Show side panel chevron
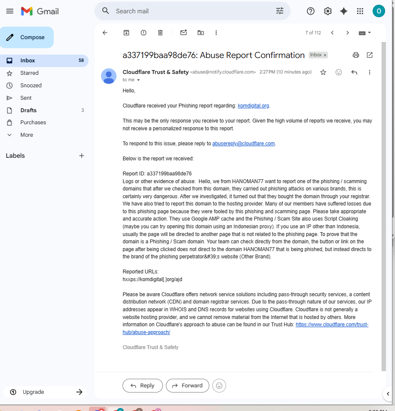The width and height of the screenshot is (395, 411). [388, 394]
